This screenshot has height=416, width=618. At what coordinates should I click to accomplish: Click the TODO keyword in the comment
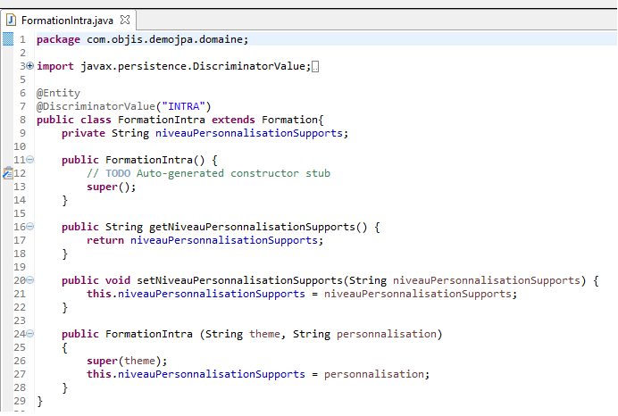(118, 173)
